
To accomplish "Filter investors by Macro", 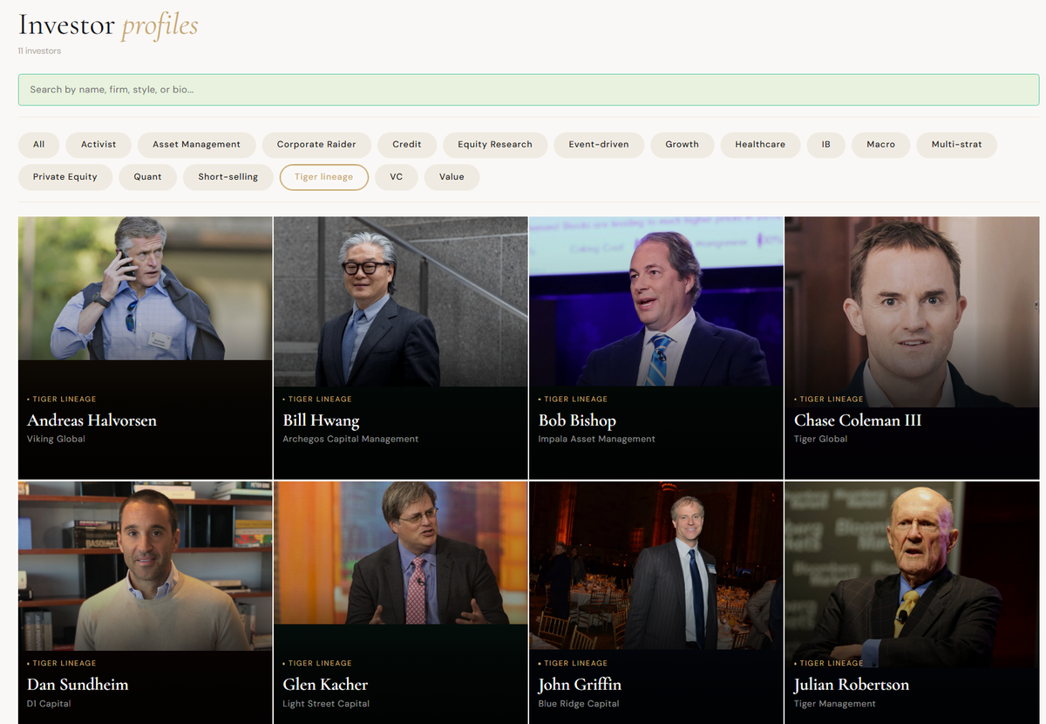I will 880,145.
